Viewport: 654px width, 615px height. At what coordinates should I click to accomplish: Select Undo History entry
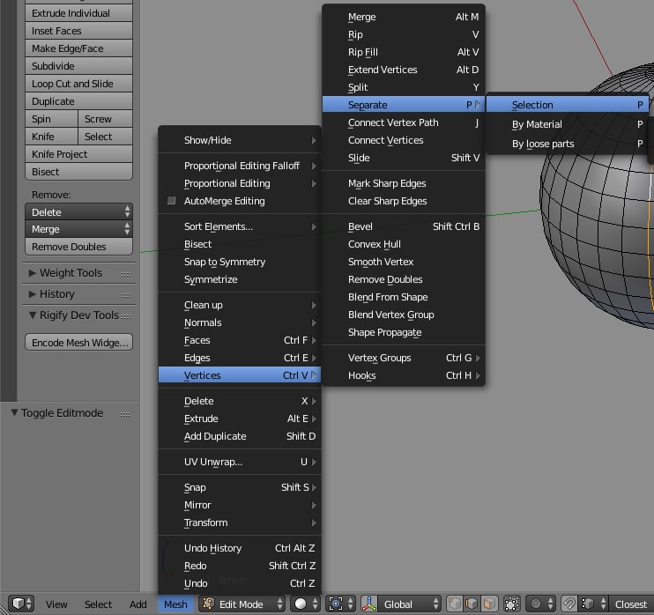point(240,548)
